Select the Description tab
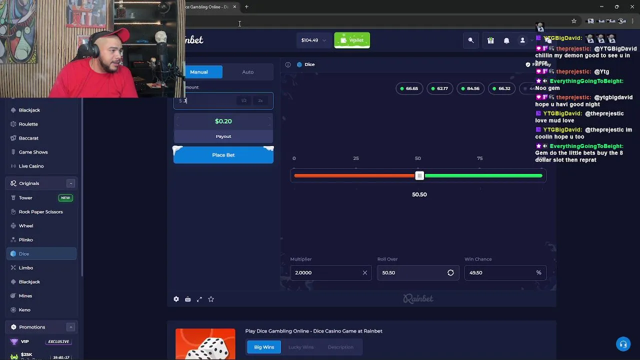 [340, 347]
